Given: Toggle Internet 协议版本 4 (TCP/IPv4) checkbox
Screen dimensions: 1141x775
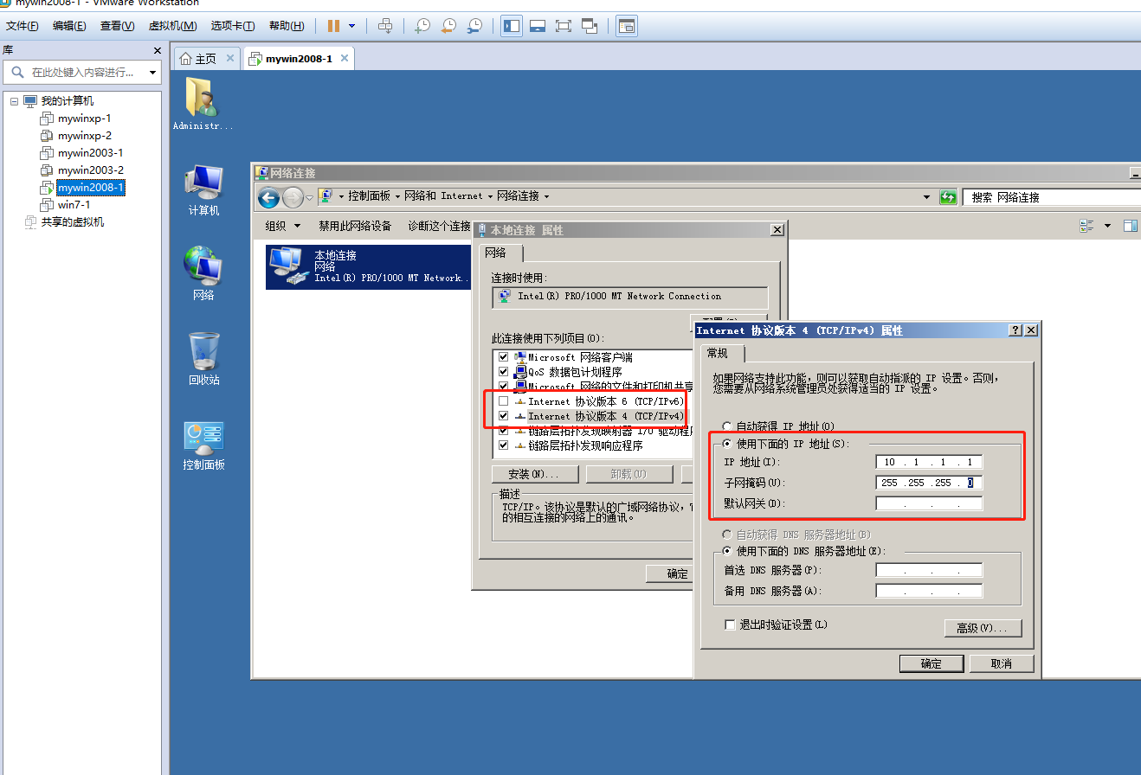Looking at the screenshot, I should (x=503, y=416).
